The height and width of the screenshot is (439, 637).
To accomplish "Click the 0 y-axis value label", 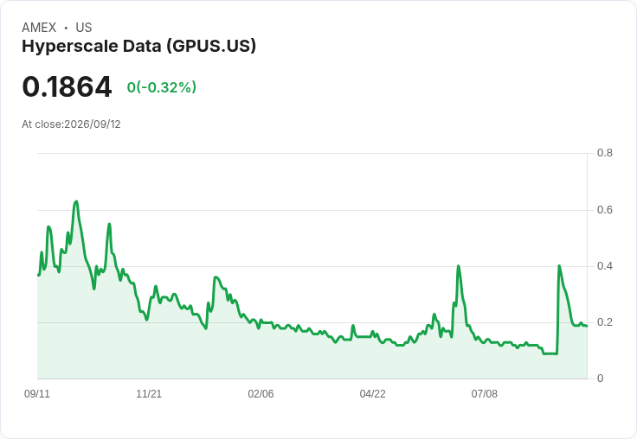I will 600,379.
